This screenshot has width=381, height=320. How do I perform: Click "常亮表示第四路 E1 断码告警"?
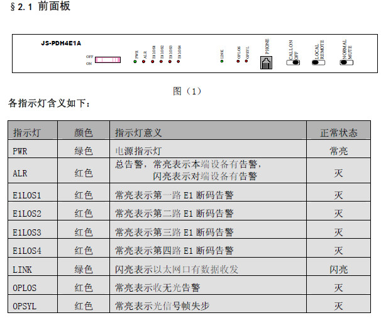click(174, 251)
